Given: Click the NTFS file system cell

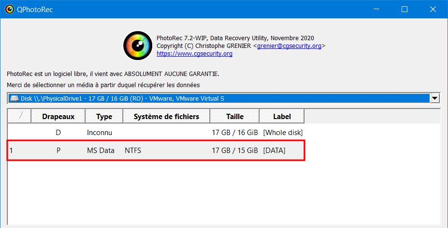Looking at the screenshot, I should [133, 151].
